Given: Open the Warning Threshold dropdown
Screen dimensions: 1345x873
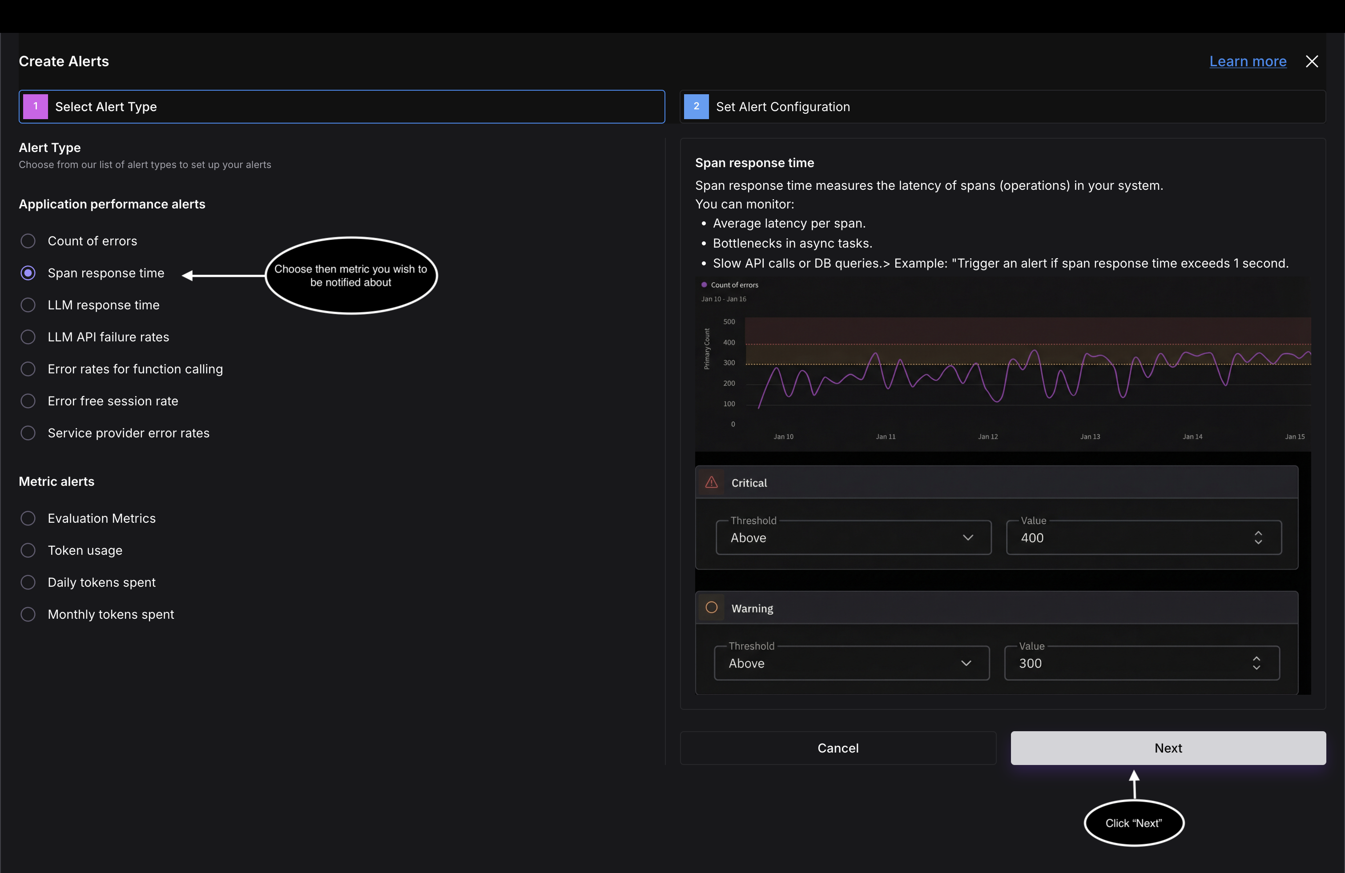Looking at the screenshot, I should click(852, 663).
